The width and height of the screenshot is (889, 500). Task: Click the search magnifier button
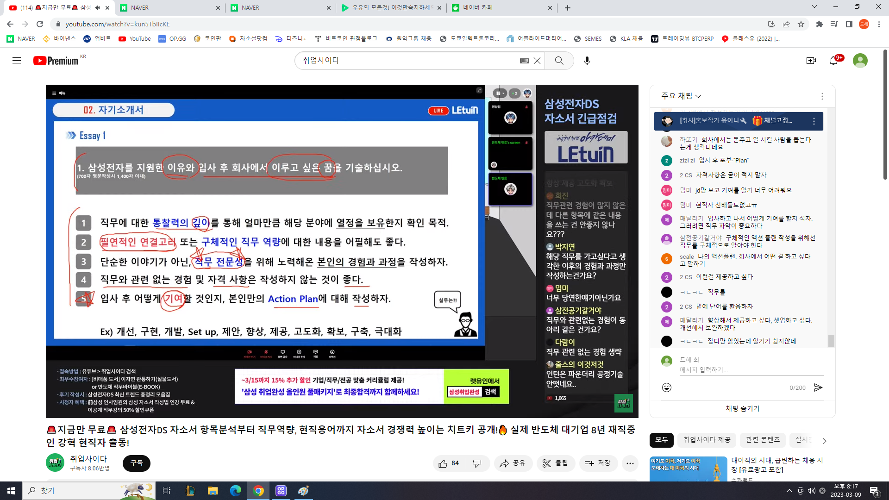(559, 61)
